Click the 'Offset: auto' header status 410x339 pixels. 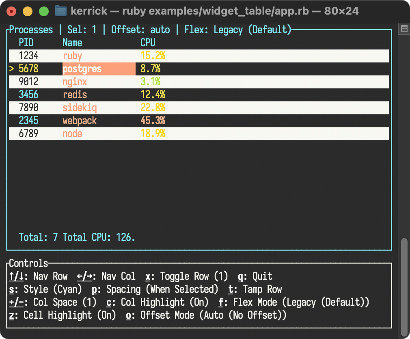(x=141, y=30)
